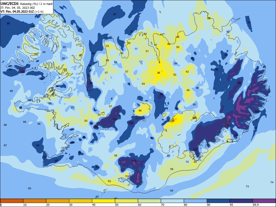This screenshot has width=276, height=207.
Task: Select the purple above-99.9 legend swatch
Action: (264, 201)
